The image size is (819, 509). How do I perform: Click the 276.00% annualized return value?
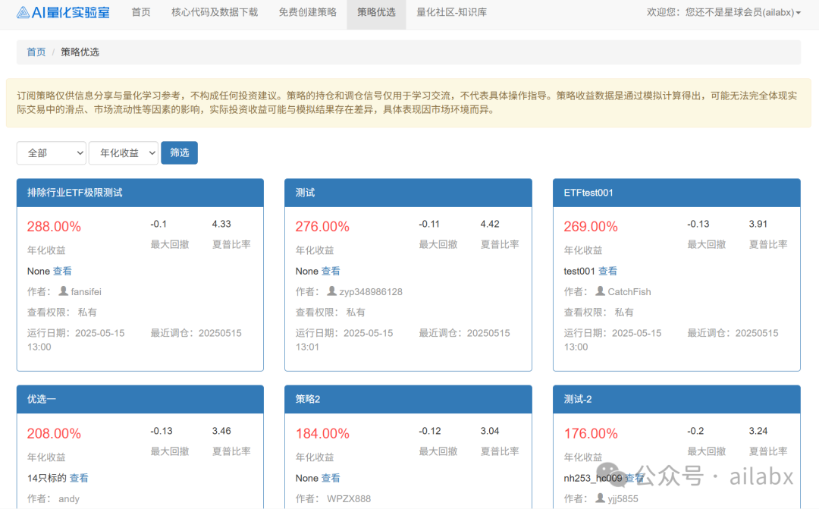click(x=322, y=226)
